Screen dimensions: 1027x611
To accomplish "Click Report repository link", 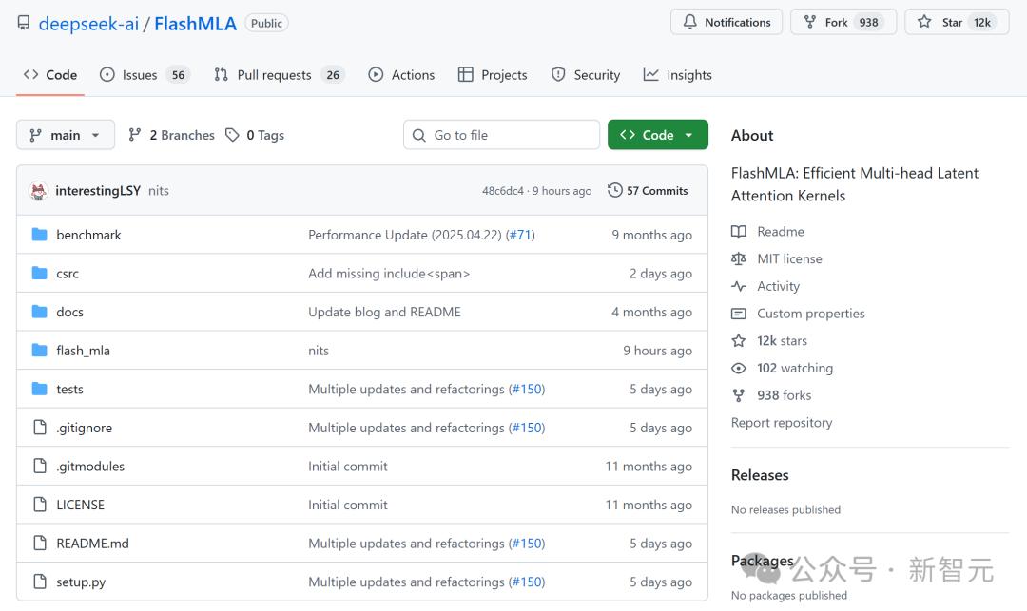I will coord(782,423).
